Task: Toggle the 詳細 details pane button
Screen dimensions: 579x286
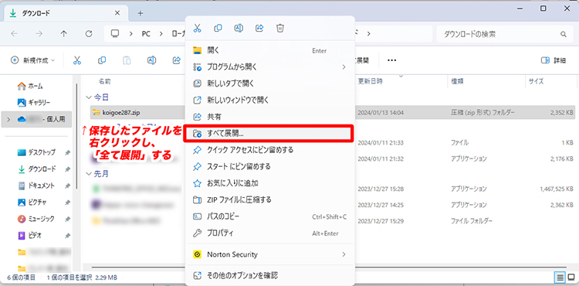Action: pos(554,60)
